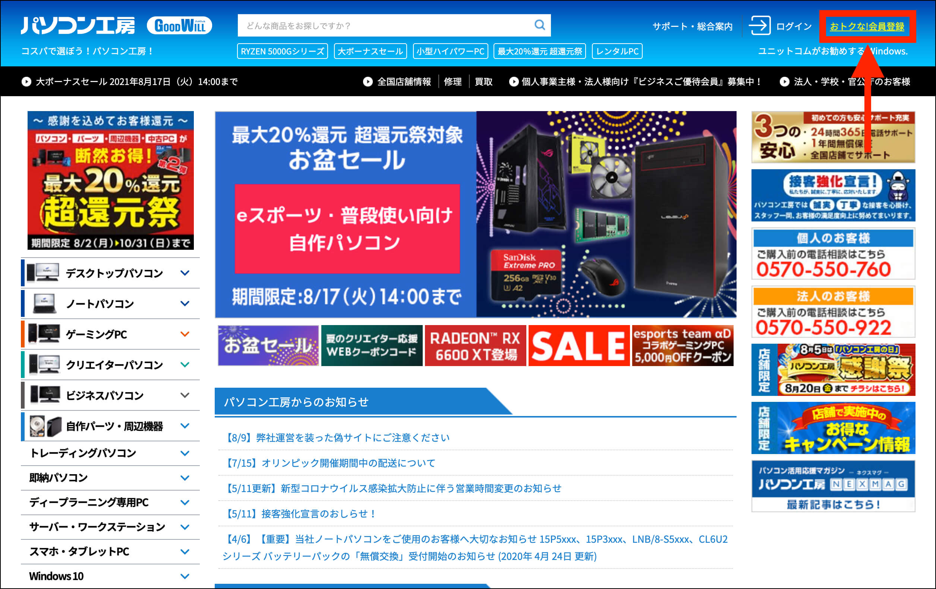The height and width of the screenshot is (589, 936).
Task: Open the 感謝祭 store-limited flyer banner
Action: pos(833,370)
